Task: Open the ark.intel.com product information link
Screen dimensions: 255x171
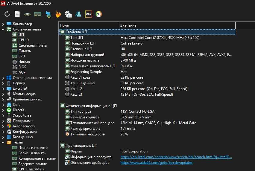Action: [176, 157]
